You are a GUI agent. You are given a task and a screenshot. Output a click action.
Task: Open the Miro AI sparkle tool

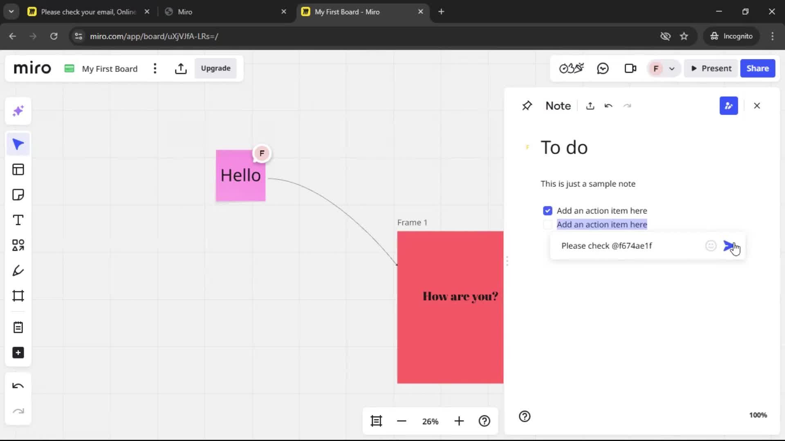pyautogui.click(x=18, y=111)
